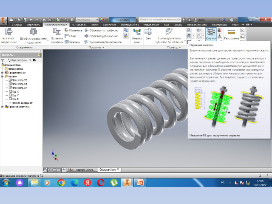Expand the Начало node in model tree

point(2,76)
